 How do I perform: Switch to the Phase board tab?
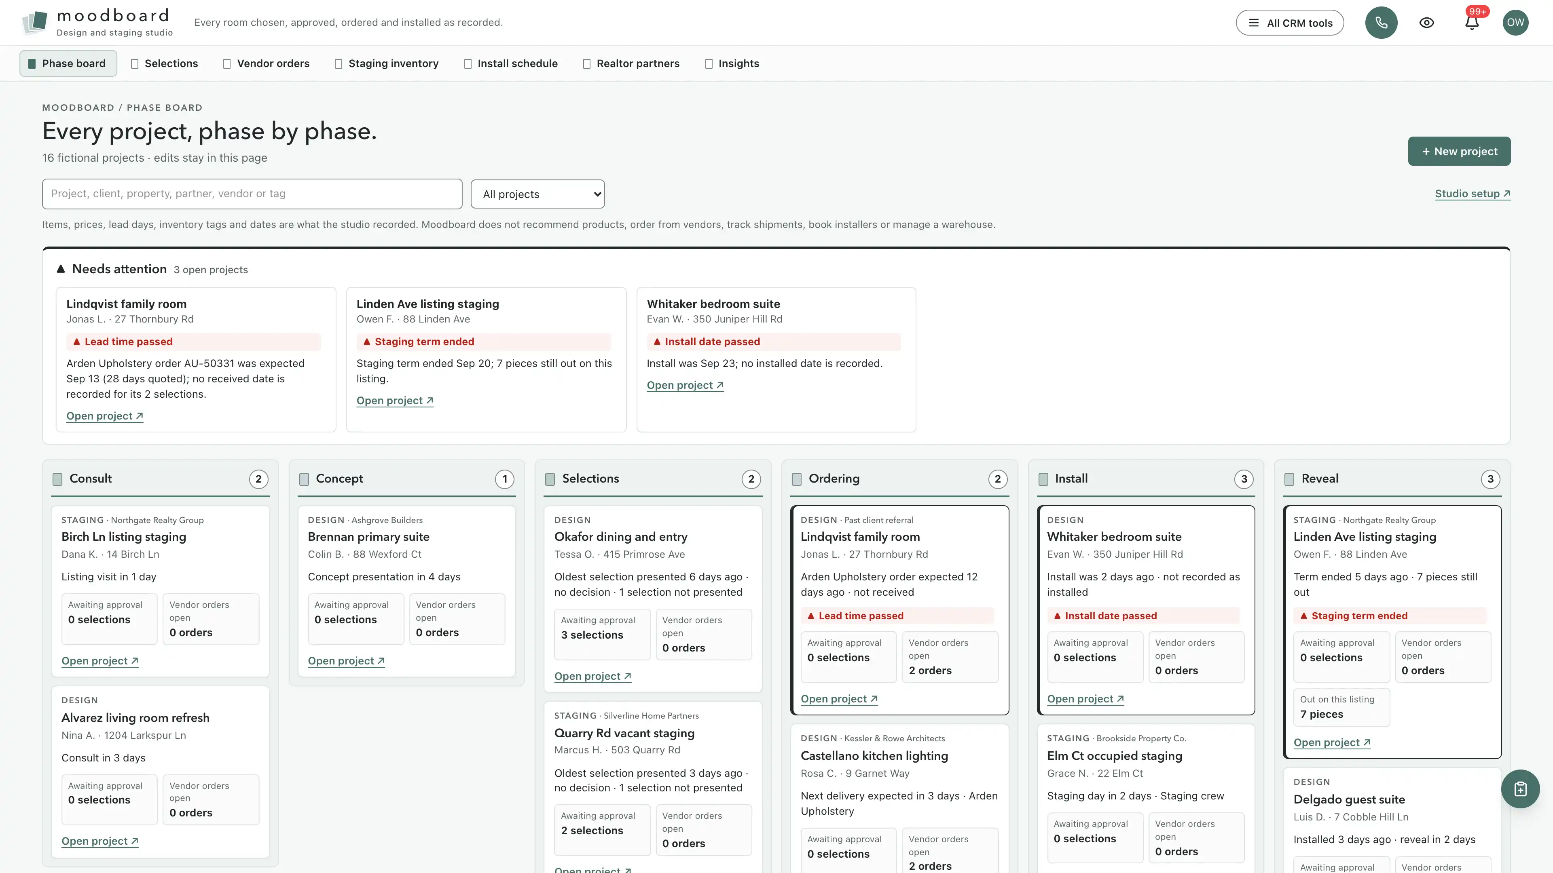coord(68,63)
